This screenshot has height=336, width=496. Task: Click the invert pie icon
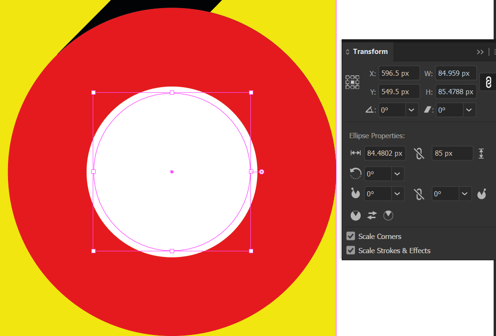coord(388,215)
